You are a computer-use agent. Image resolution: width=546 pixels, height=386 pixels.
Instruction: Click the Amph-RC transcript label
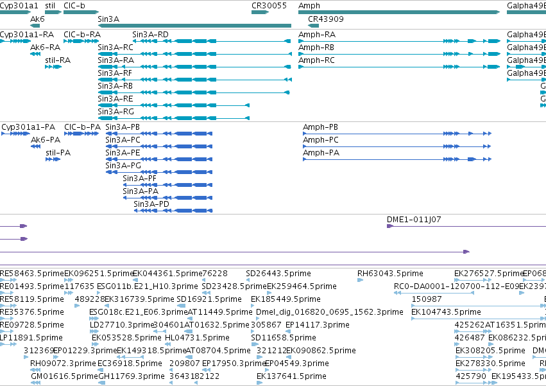coord(316,60)
